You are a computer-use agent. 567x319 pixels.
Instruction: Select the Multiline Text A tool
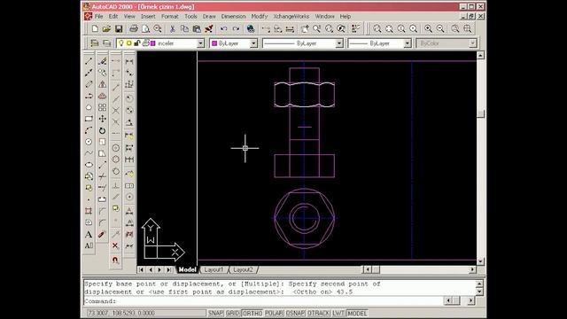pos(89,234)
